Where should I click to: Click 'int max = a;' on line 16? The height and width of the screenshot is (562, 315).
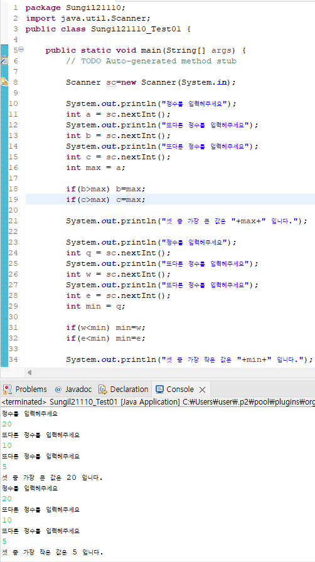point(96,167)
